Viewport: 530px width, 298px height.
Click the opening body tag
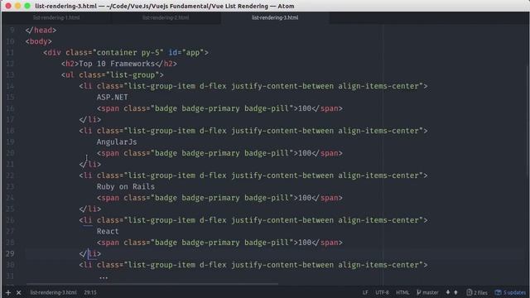[39, 41]
